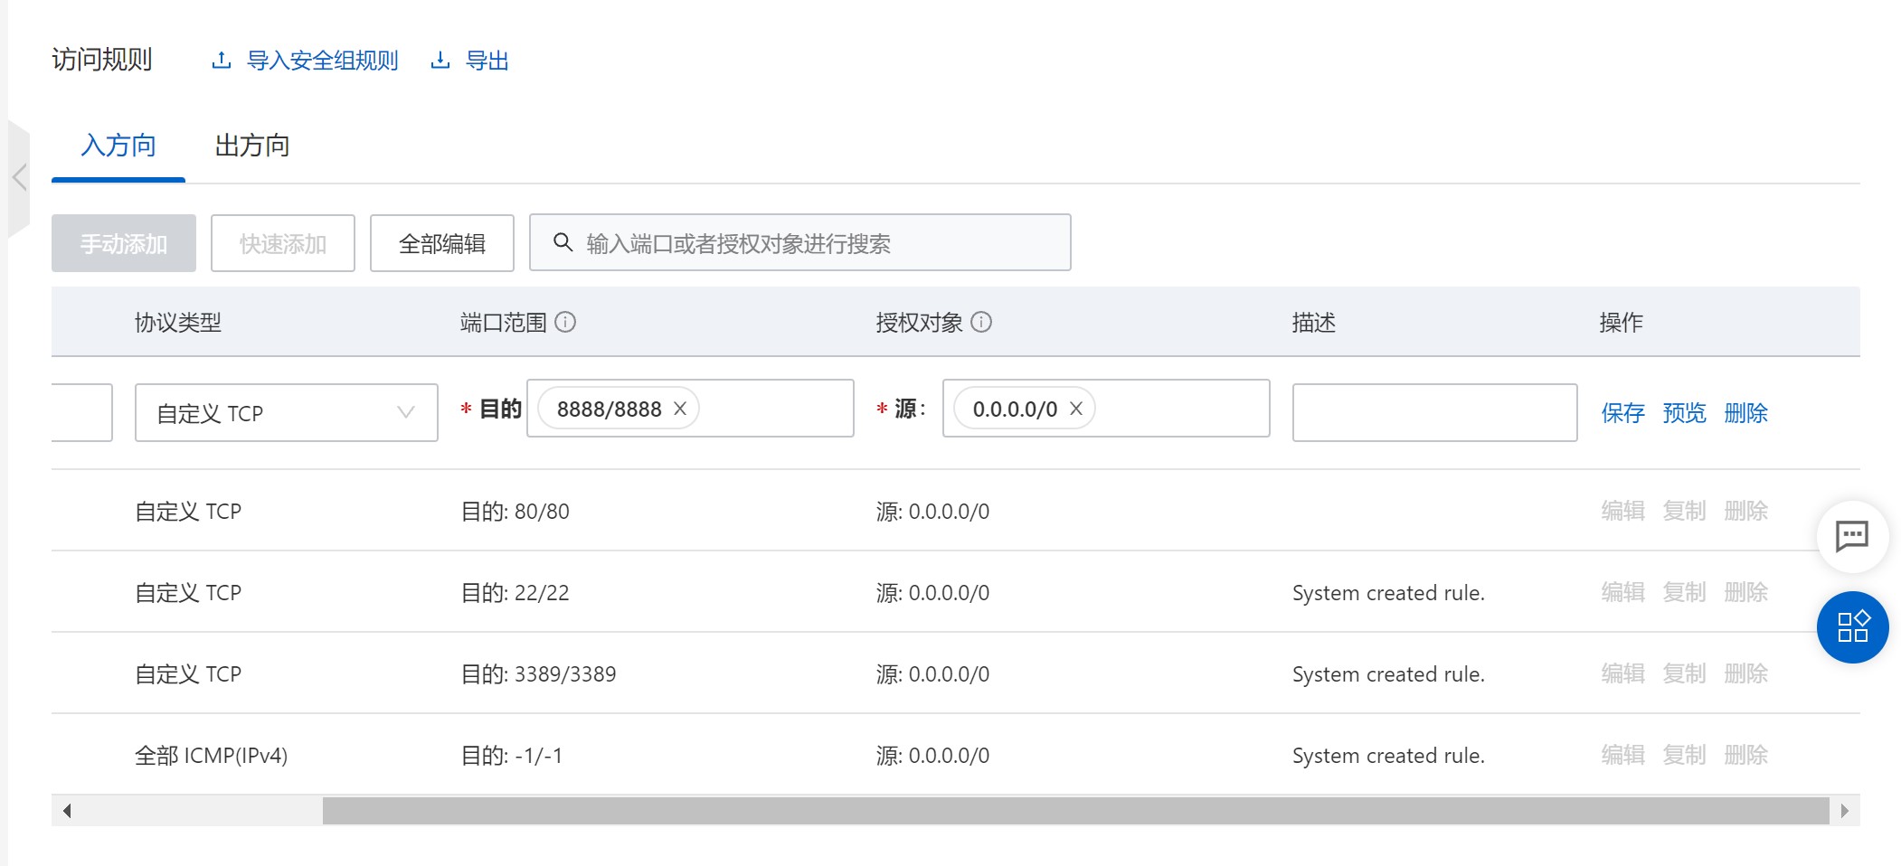Viewport: 1901px width, 866px height.
Task: Click the destination port range input
Action: pos(690,409)
